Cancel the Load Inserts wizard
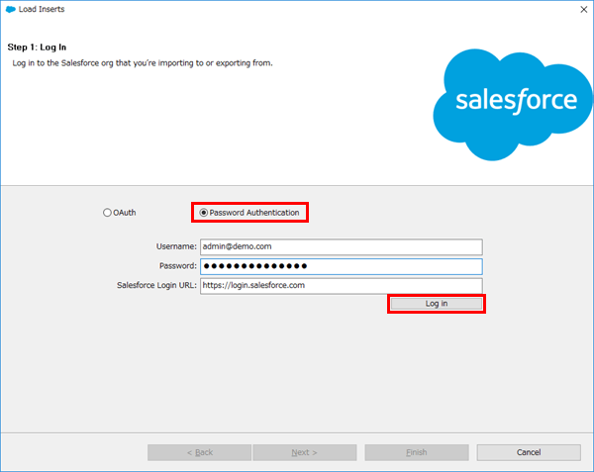Viewport: 594px width, 472px height. point(529,452)
